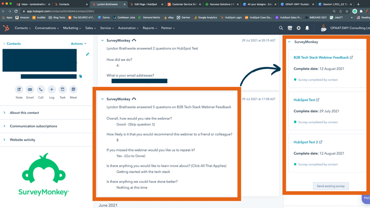Collapse the SurveyMonkey sidebar card
370x208 pixels.
289,42
